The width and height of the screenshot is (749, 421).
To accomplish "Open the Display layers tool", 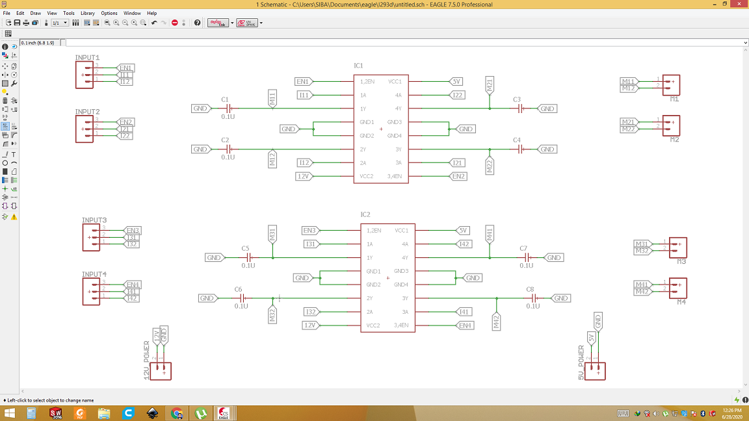I will (x=5, y=55).
